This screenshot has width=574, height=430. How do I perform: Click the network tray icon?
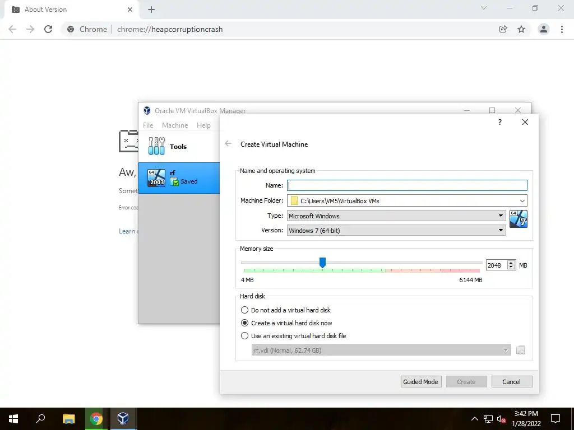[488, 419]
